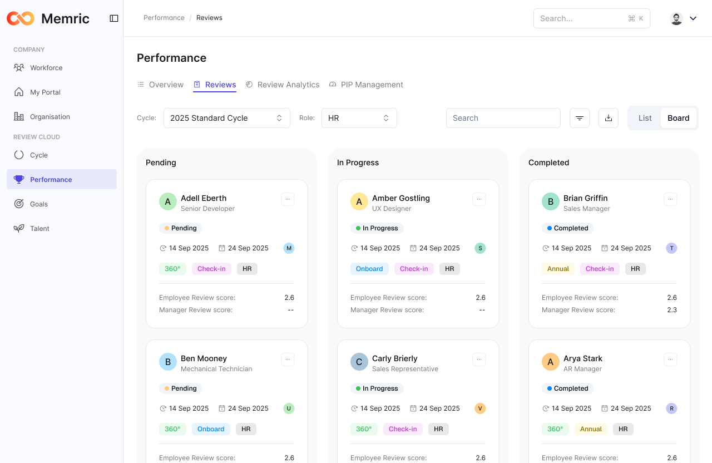Open more options on Carly Brierly card

479,359
